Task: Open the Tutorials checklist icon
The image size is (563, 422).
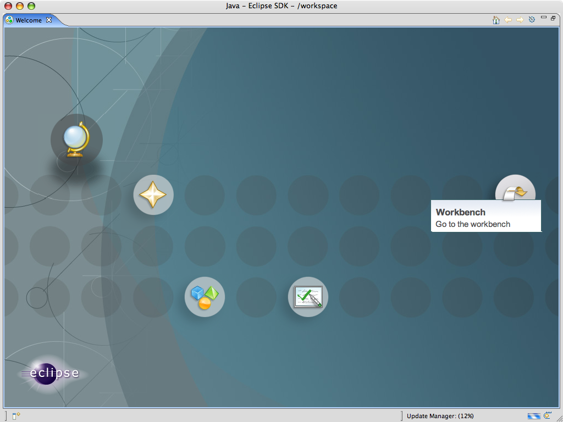Action: coord(308,297)
